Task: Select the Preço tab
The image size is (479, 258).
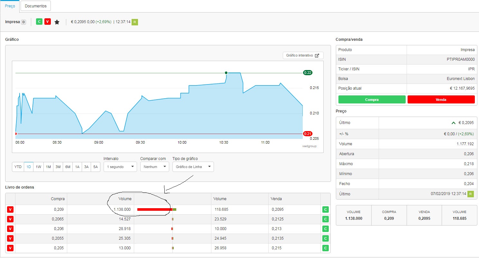Action: click(10, 6)
